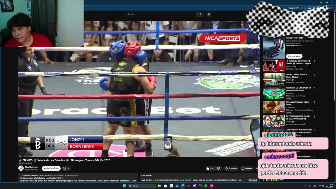Open clock showing 00:36 7/12/2025
Screen dimensions: 336x189
tap(330, 186)
